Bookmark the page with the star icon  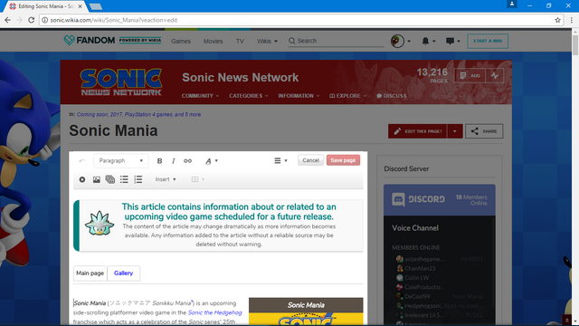click(557, 20)
